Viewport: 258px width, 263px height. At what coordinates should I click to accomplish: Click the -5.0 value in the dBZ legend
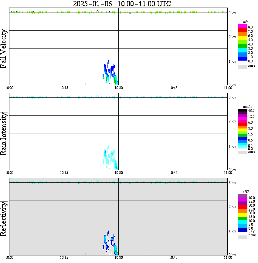coord(251,232)
